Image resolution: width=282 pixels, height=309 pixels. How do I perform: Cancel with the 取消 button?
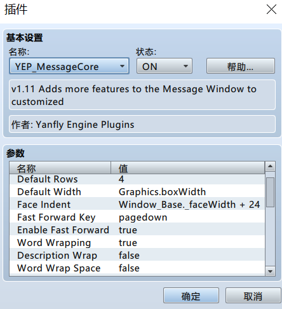[x=253, y=296]
